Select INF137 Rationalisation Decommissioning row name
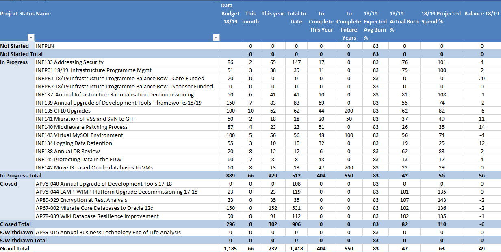Image resolution: width=501 pixels, height=252 pixels. tap(115, 94)
